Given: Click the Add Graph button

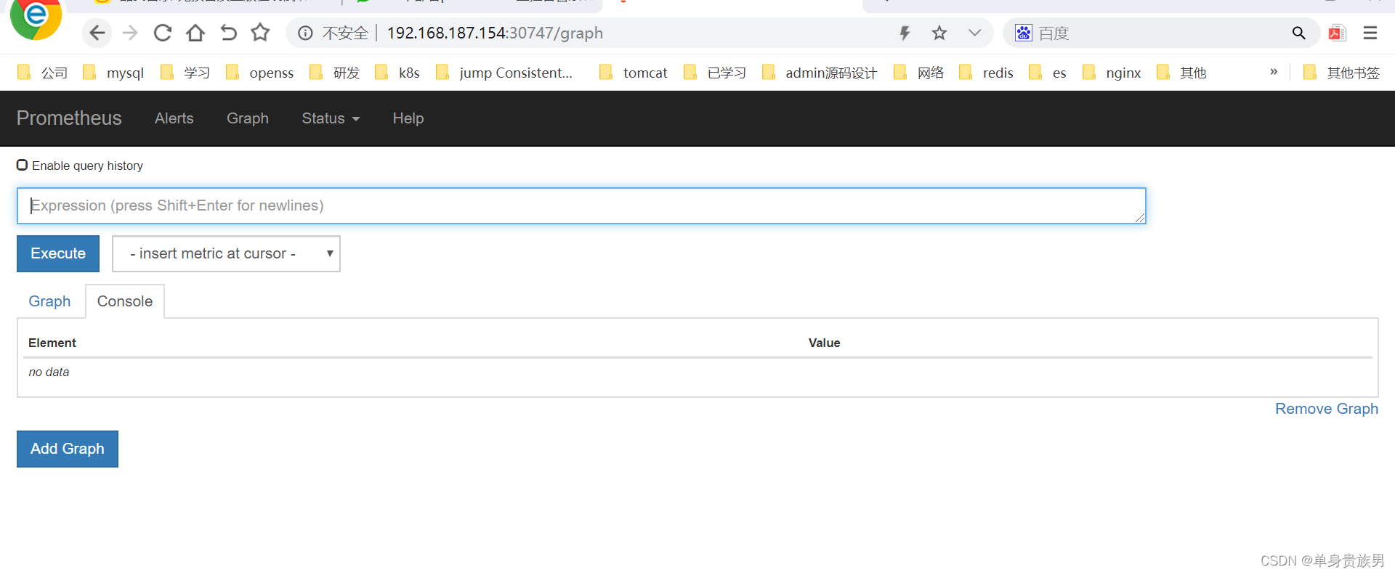Looking at the screenshot, I should (68, 449).
